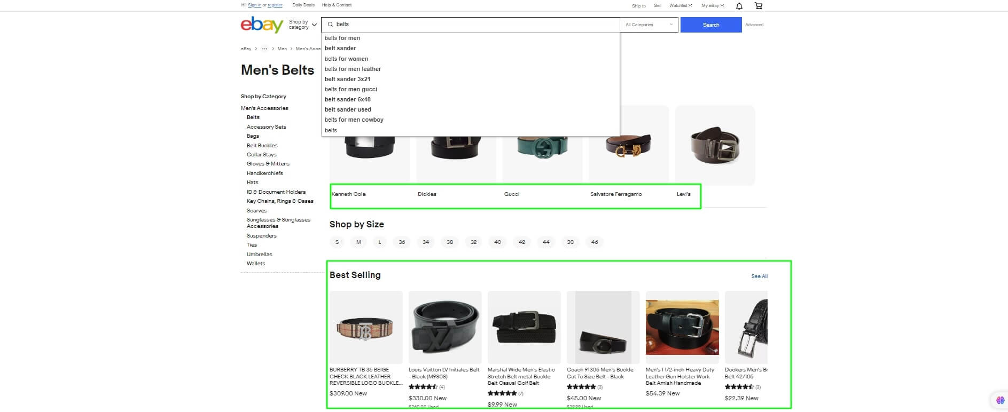
Task: Open Daily Deals
Action: click(303, 5)
